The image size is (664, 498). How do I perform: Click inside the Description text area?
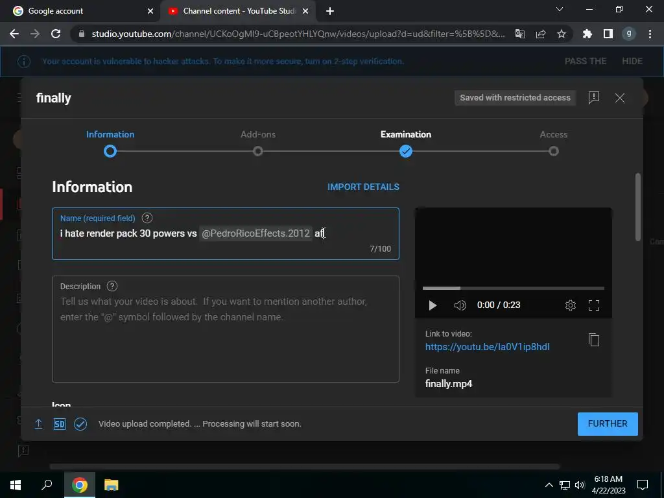point(226,329)
